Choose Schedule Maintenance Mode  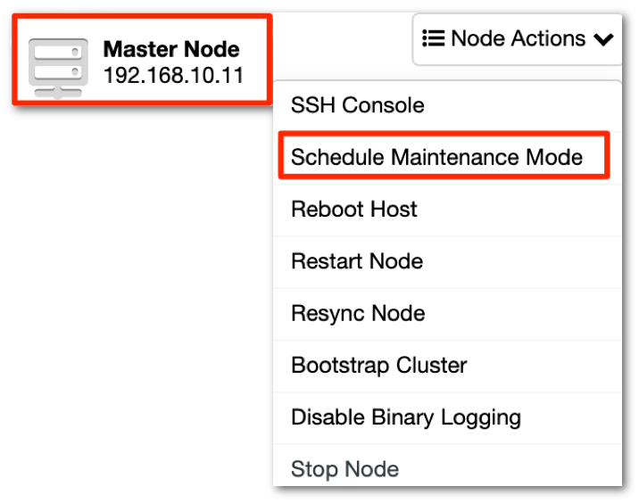pyautogui.click(x=444, y=155)
